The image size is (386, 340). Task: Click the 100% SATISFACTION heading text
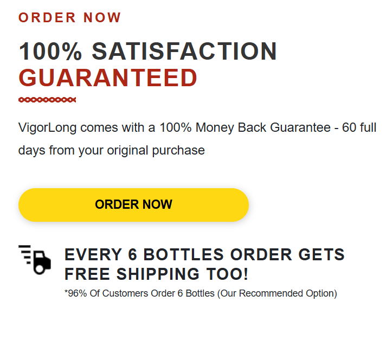(x=147, y=51)
